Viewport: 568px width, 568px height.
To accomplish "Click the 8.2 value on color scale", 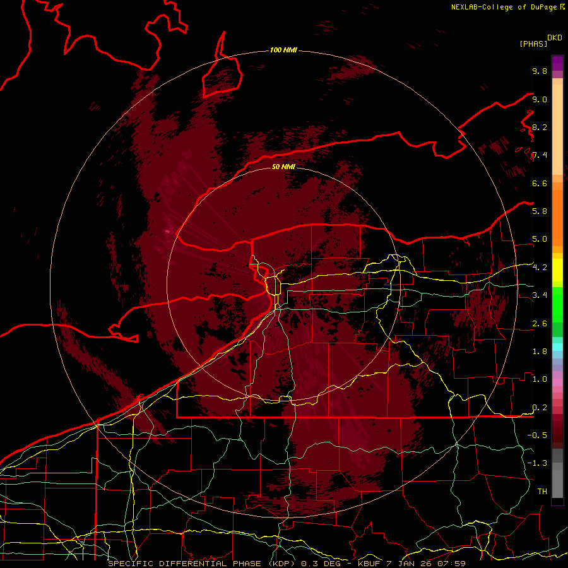I will coord(540,127).
